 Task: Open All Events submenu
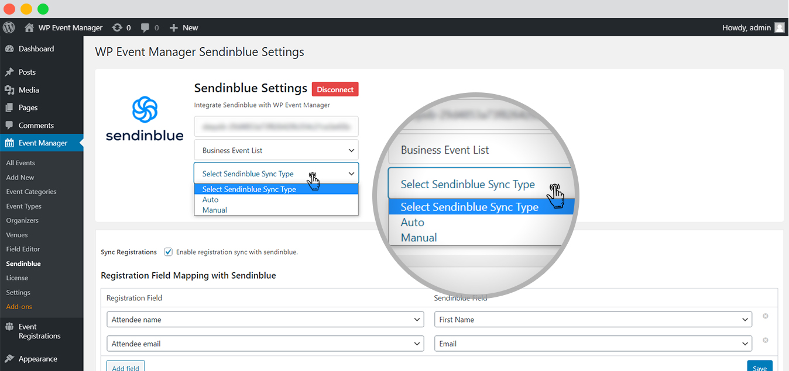(x=21, y=163)
